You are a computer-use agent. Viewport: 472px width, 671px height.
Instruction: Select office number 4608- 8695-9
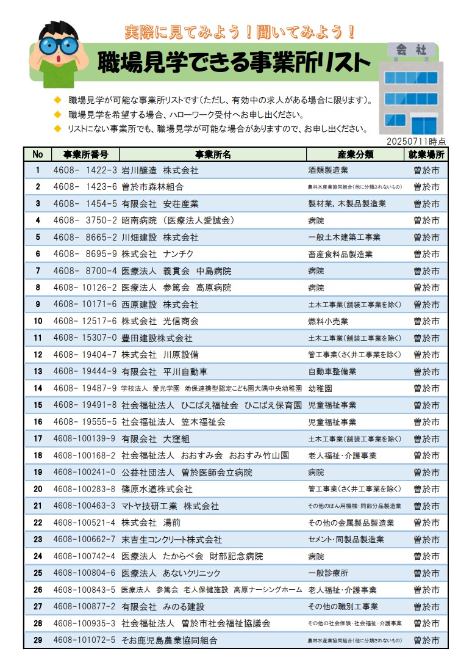coord(85,254)
